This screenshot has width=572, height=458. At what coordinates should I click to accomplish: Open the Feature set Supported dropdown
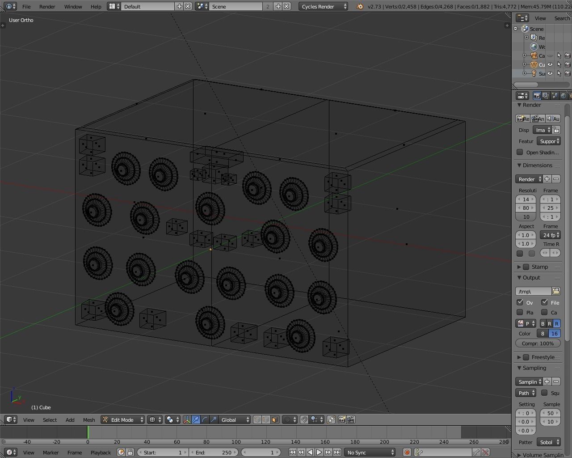point(549,141)
